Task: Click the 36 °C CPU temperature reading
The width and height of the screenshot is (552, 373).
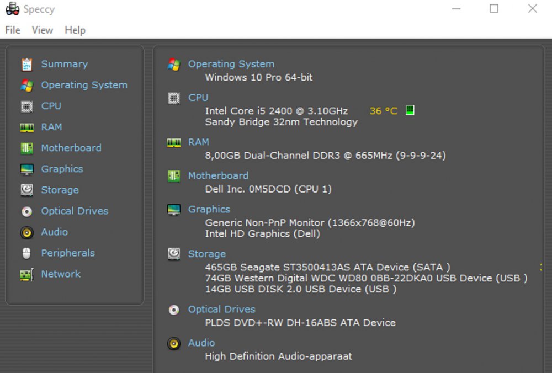Action: (383, 111)
